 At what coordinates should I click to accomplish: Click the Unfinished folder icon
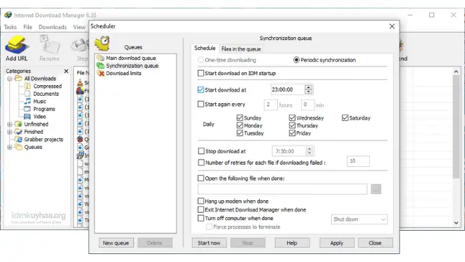(x=19, y=124)
